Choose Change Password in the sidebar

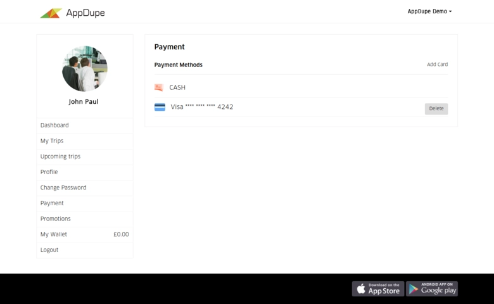coord(85,187)
